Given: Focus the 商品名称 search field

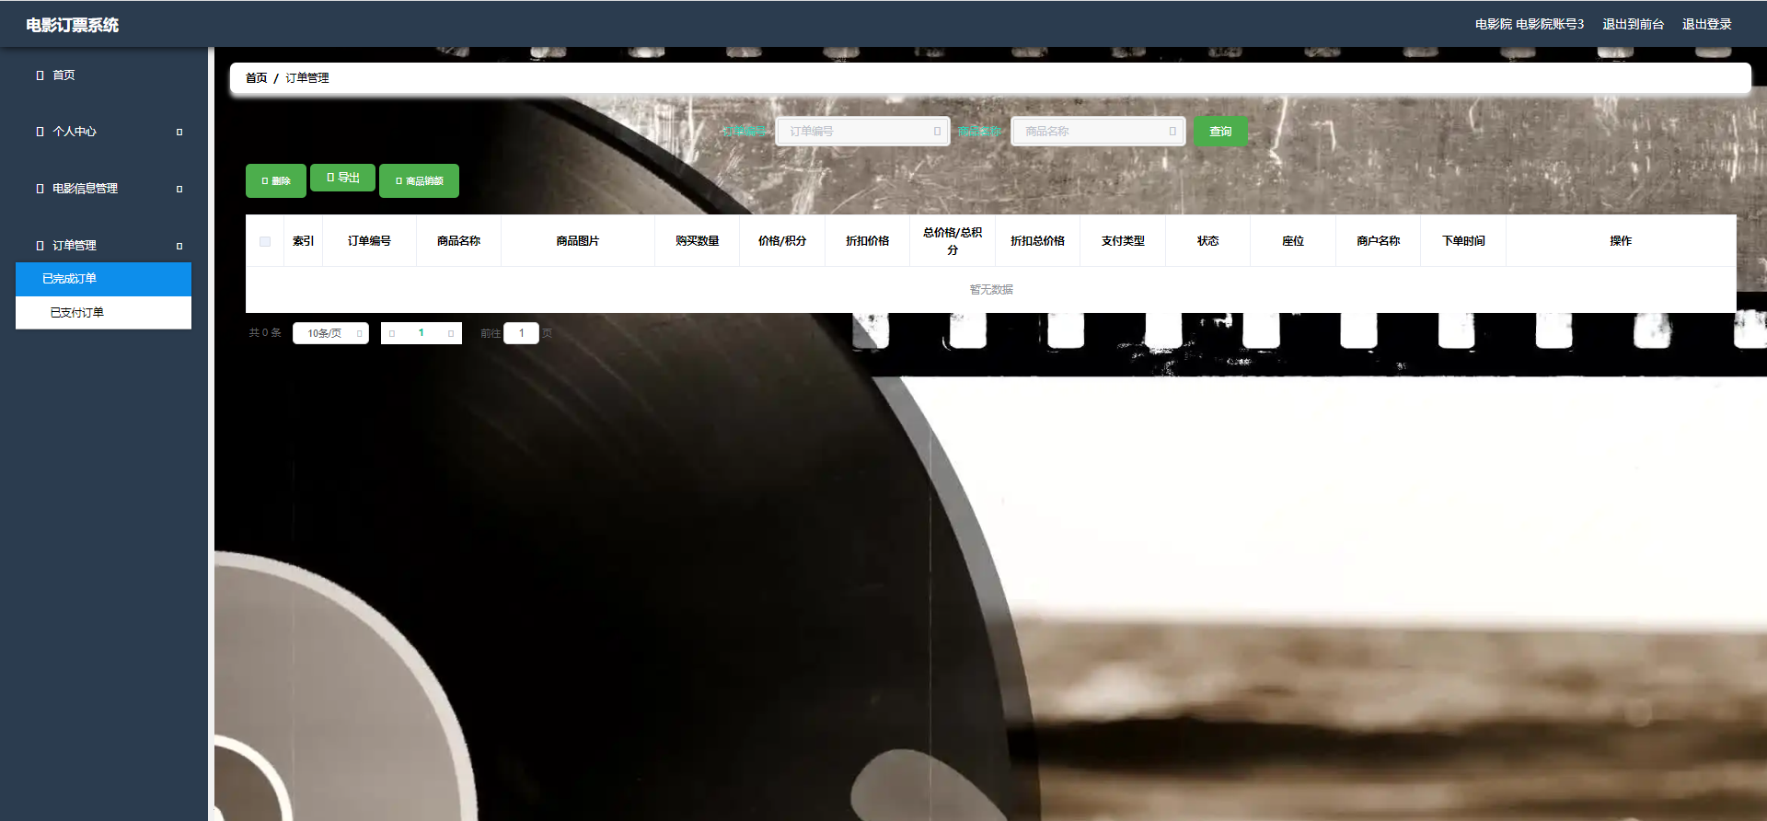Looking at the screenshot, I should pyautogui.click(x=1098, y=132).
